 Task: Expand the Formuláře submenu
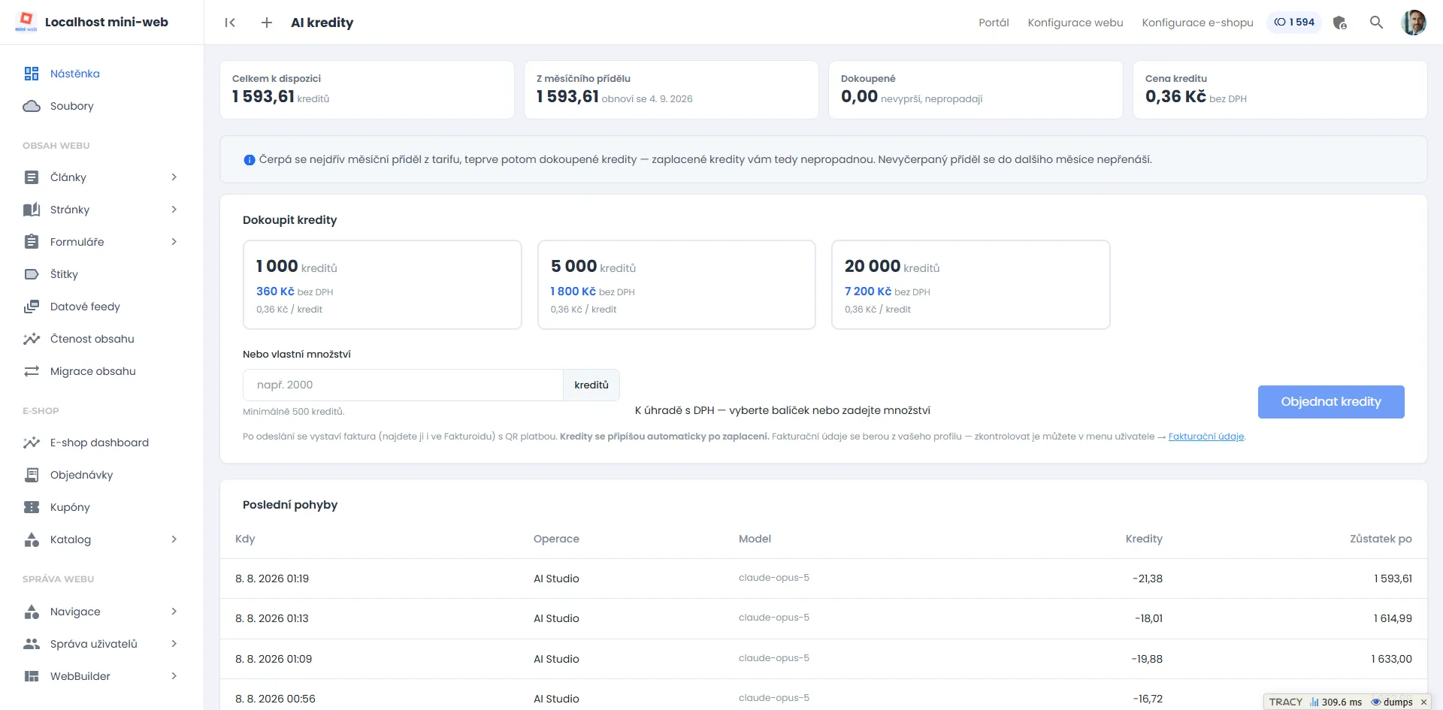point(174,242)
